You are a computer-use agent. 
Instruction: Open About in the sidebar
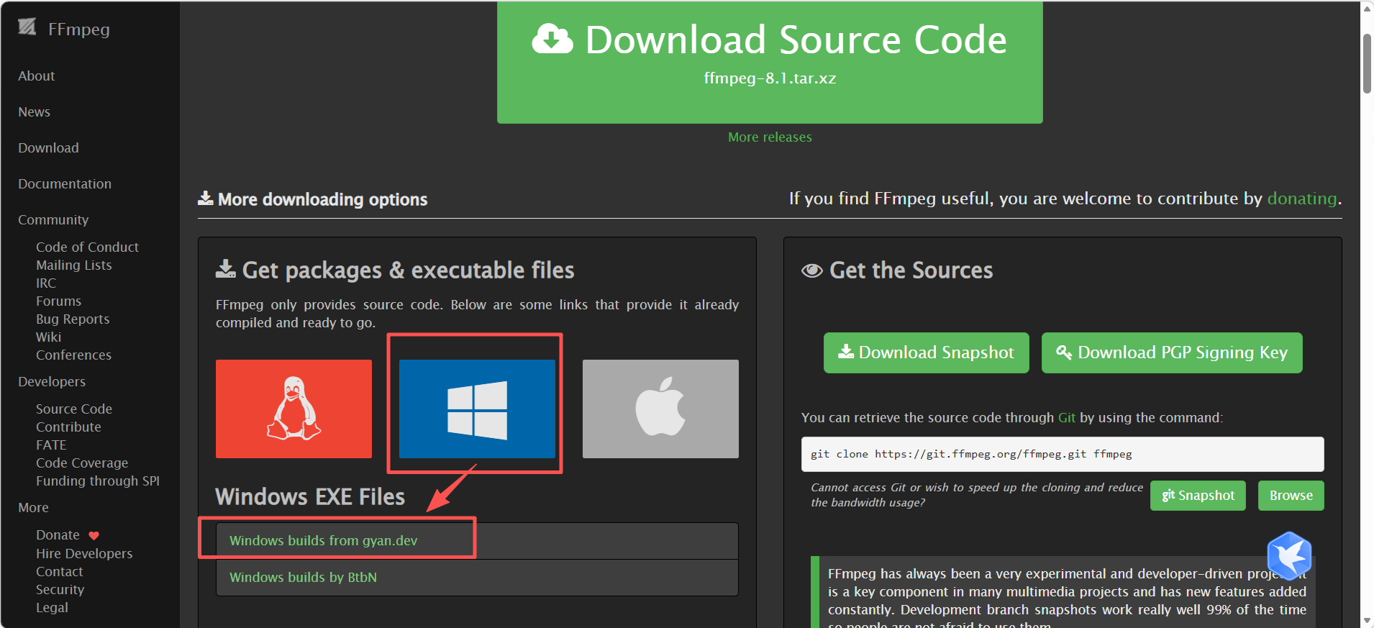[x=37, y=76]
